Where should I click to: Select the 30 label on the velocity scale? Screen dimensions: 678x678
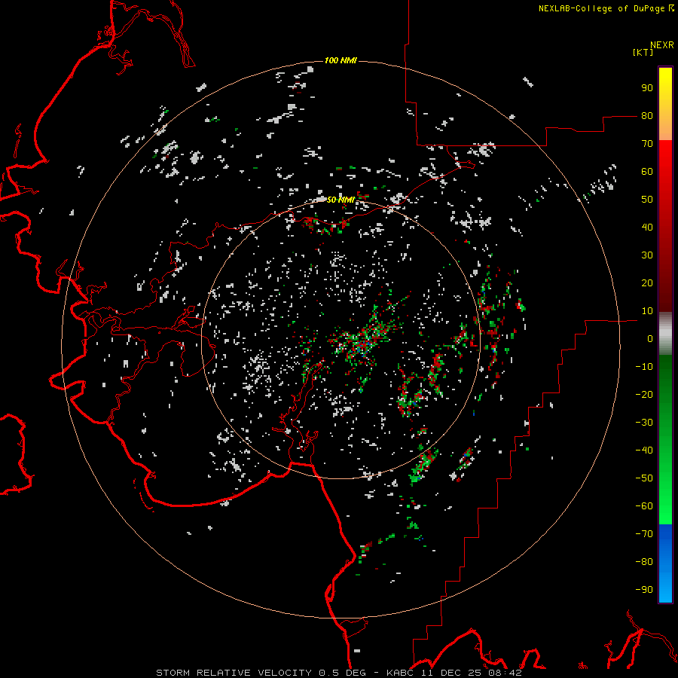click(647, 255)
